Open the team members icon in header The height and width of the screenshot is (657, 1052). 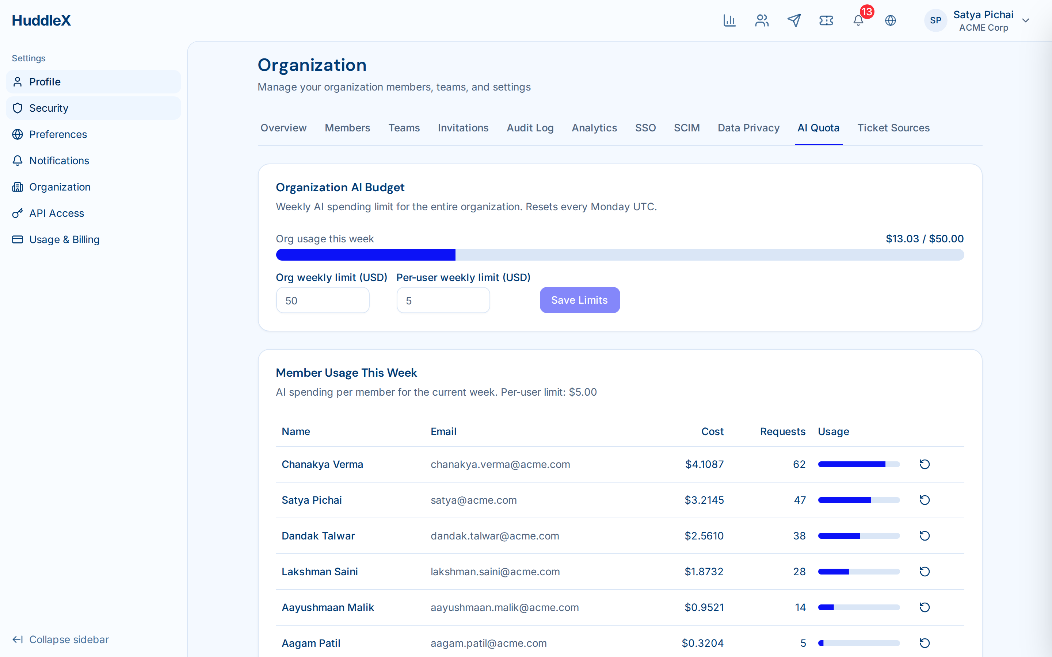pos(762,20)
